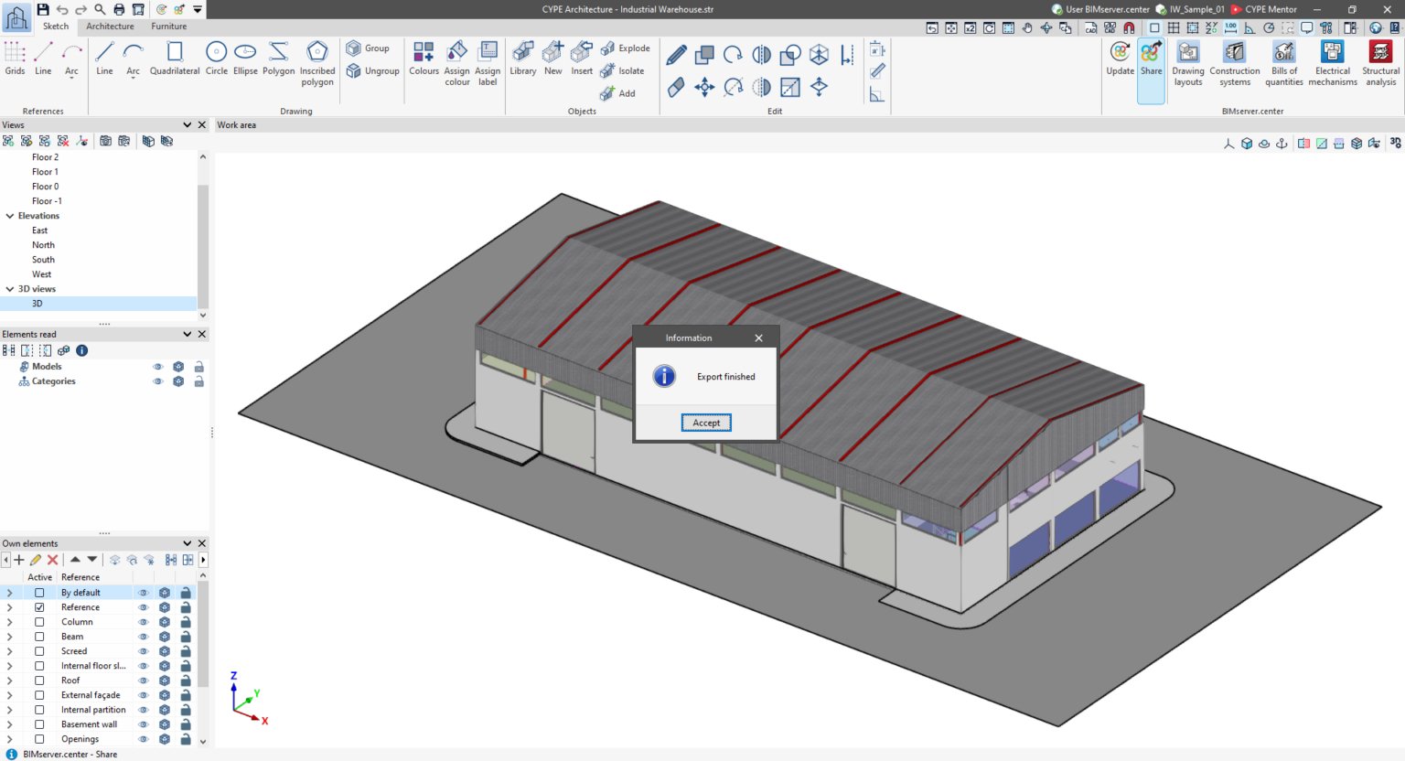Select the Circle drawing tool

point(217,58)
